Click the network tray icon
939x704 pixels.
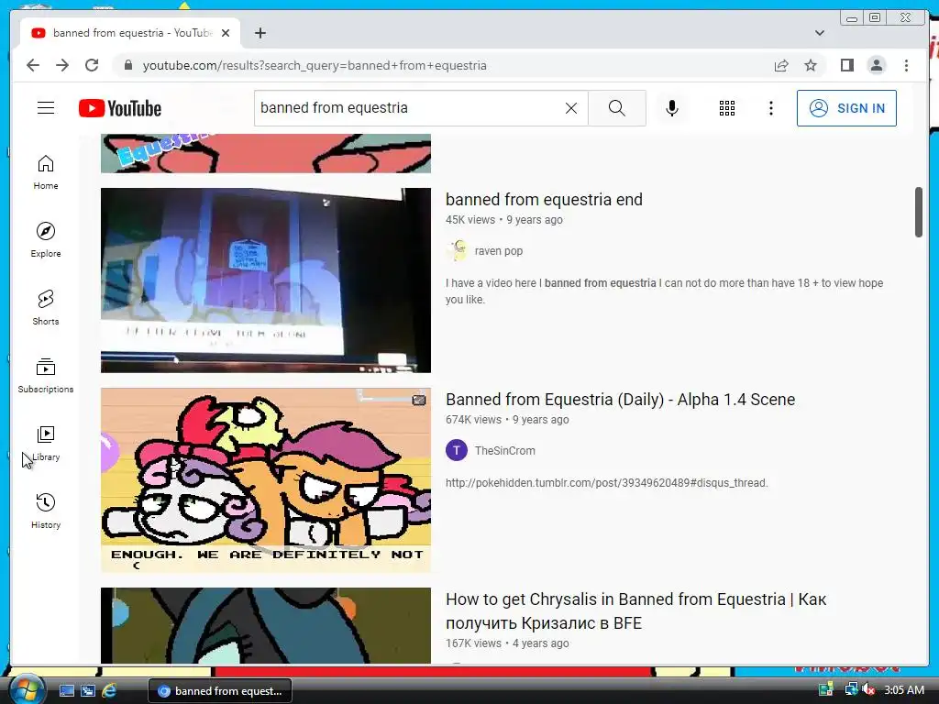pyautogui.click(x=851, y=690)
